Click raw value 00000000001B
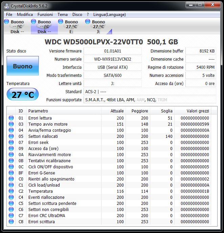 point(195,191)
